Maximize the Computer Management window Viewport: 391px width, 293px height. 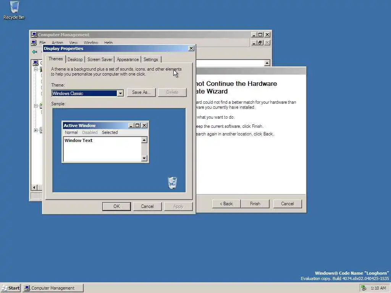tap(260, 35)
